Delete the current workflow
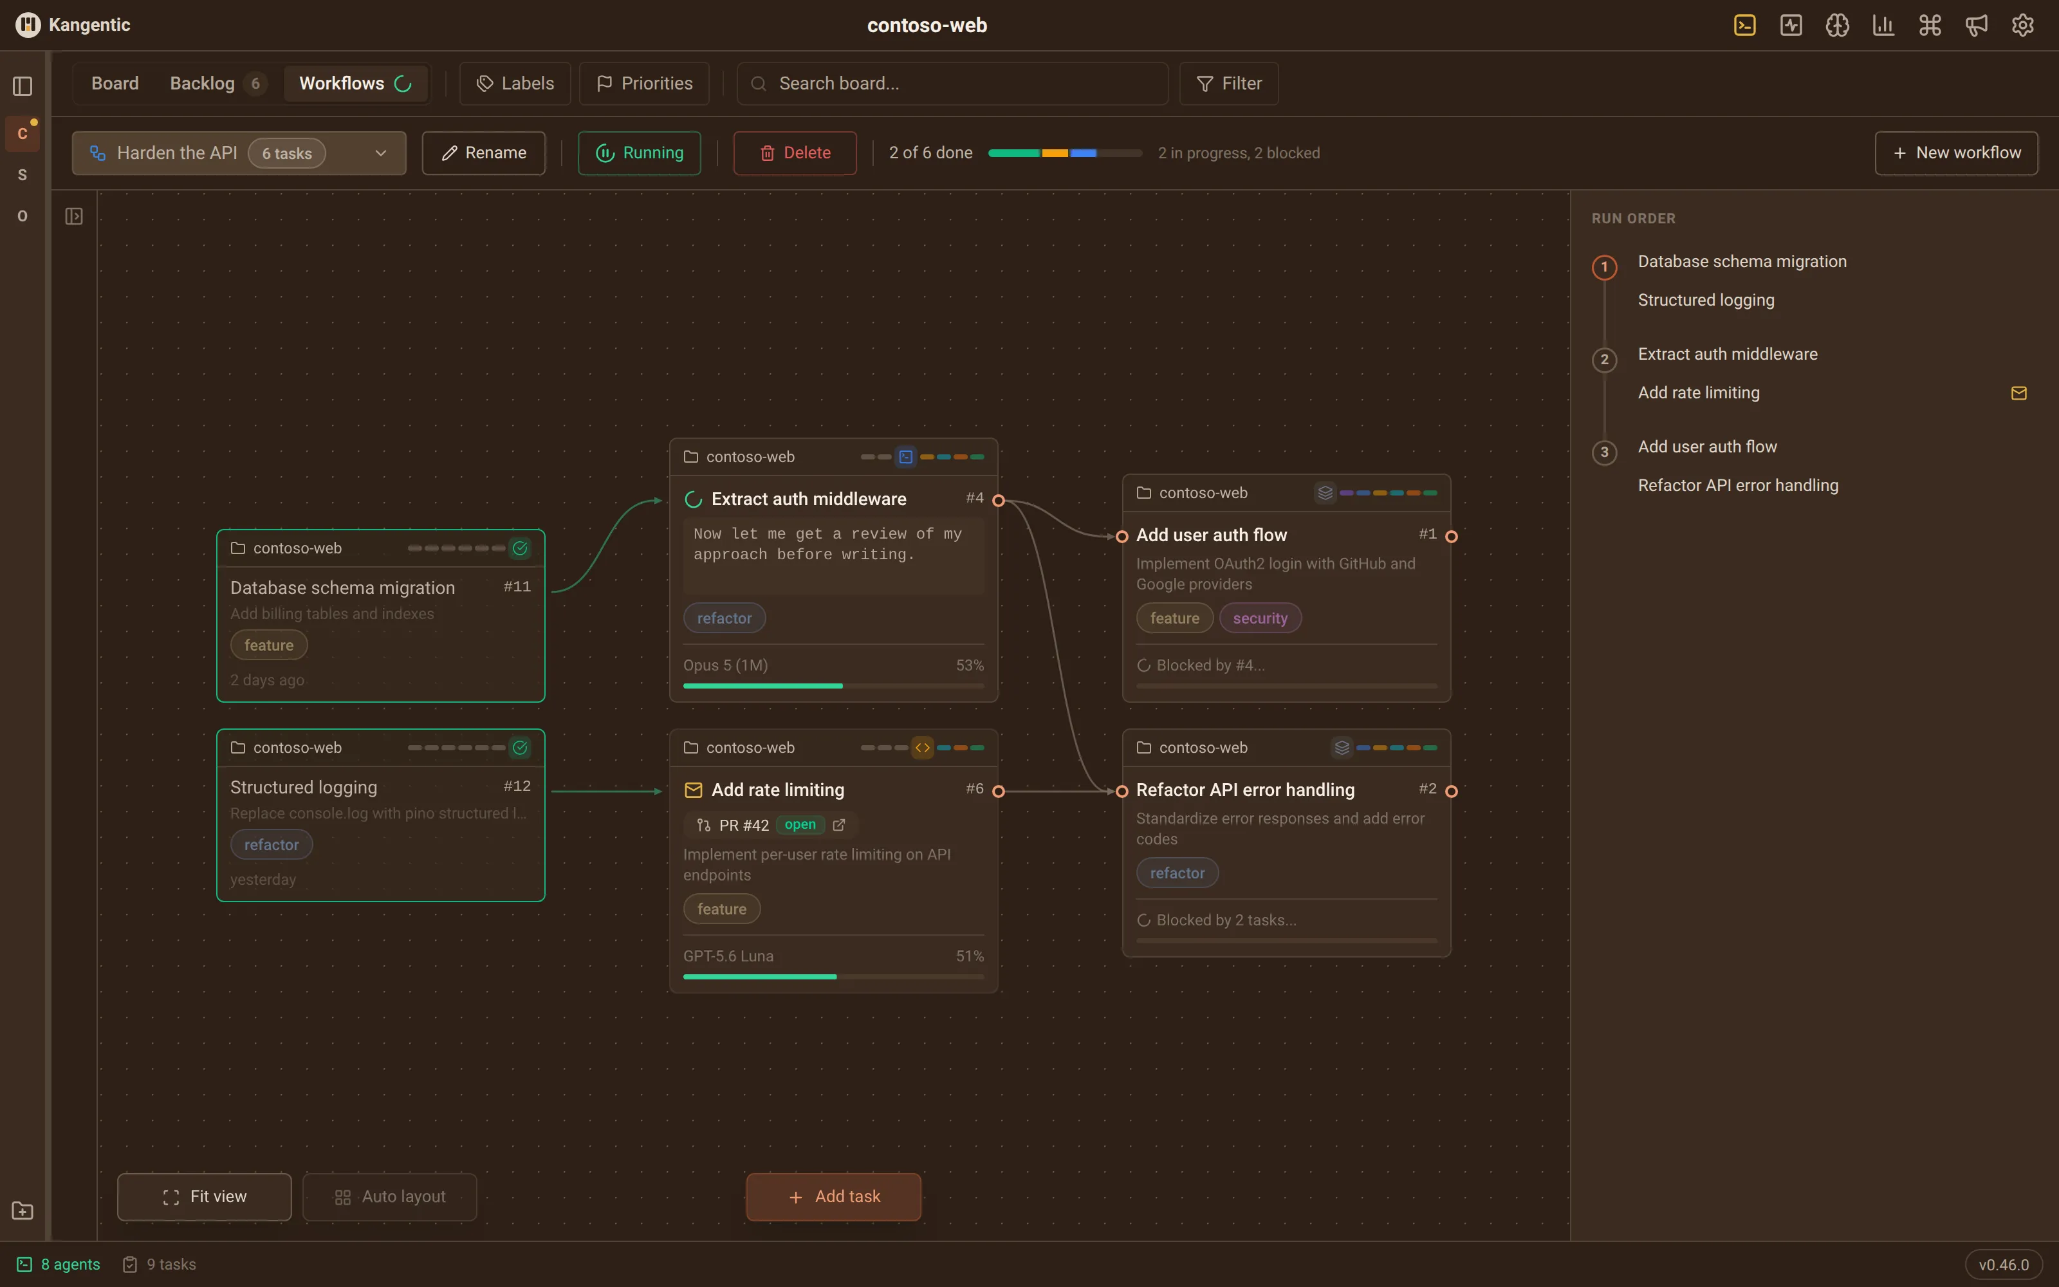Image resolution: width=2059 pixels, height=1287 pixels. 795,153
